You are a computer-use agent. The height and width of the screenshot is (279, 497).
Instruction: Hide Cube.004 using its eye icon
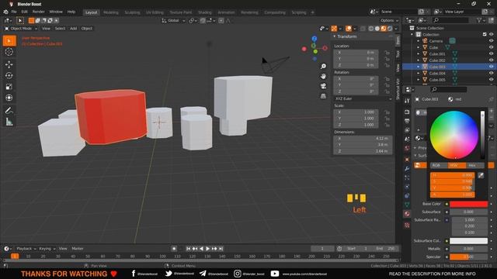pyautogui.click(x=491, y=73)
